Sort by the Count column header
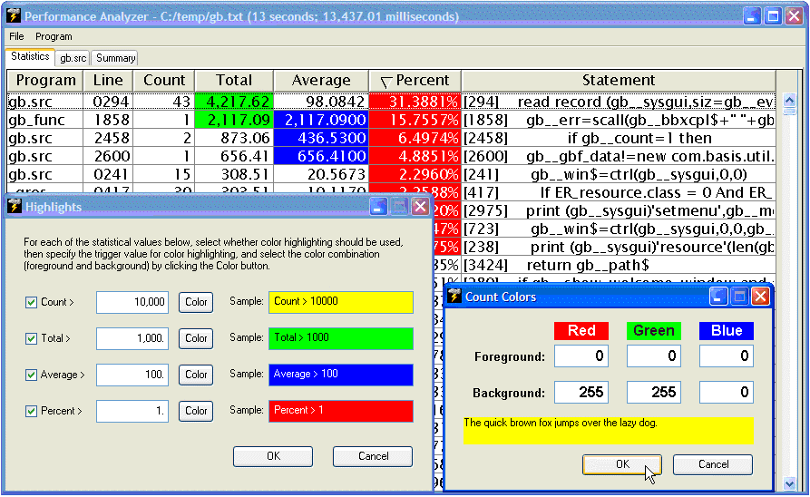 (164, 81)
